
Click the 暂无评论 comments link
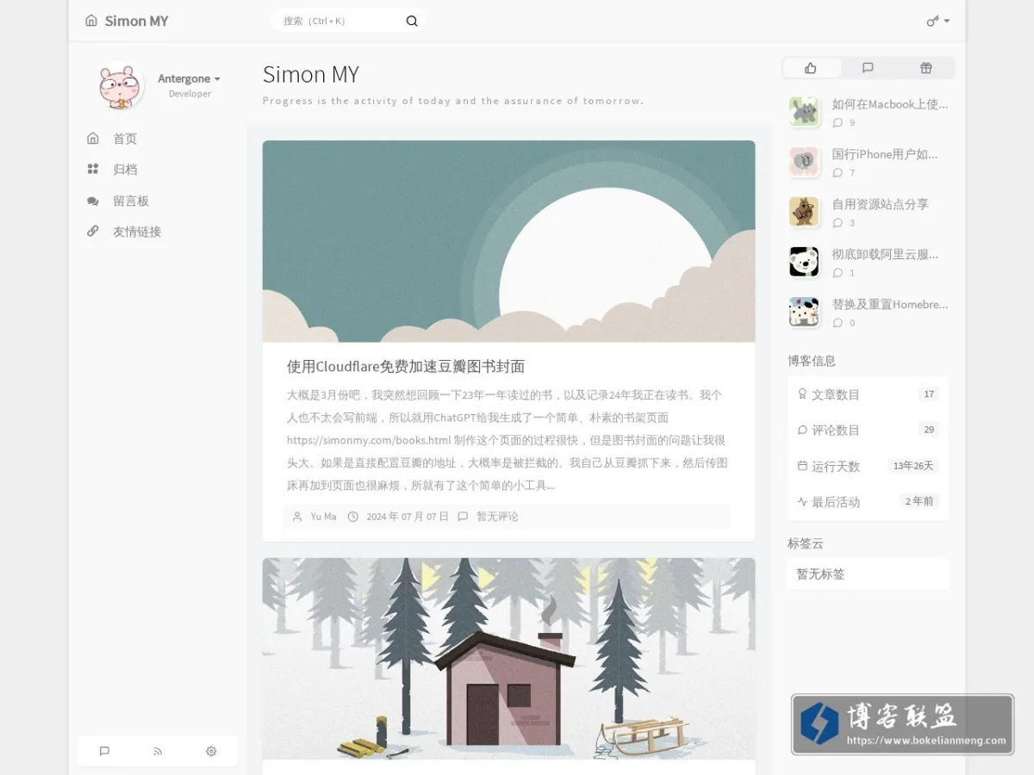[497, 517]
